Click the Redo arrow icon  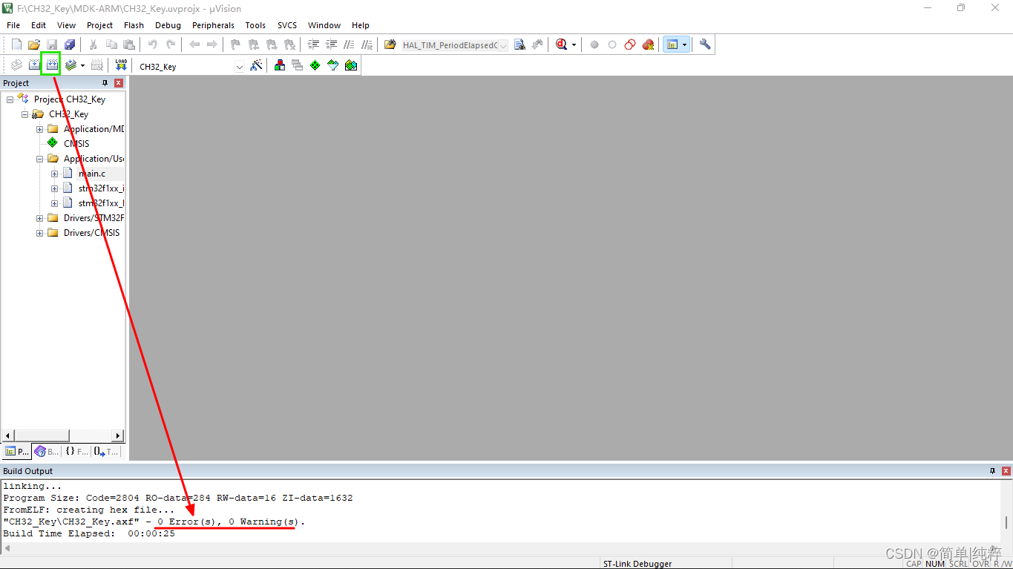click(x=171, y=45)
